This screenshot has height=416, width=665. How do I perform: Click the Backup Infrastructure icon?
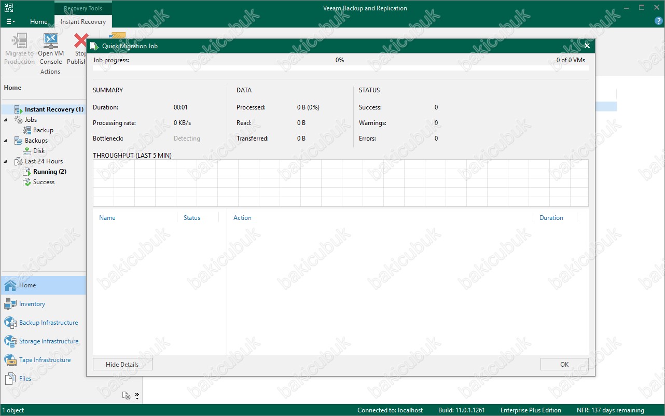coord(10,323)
